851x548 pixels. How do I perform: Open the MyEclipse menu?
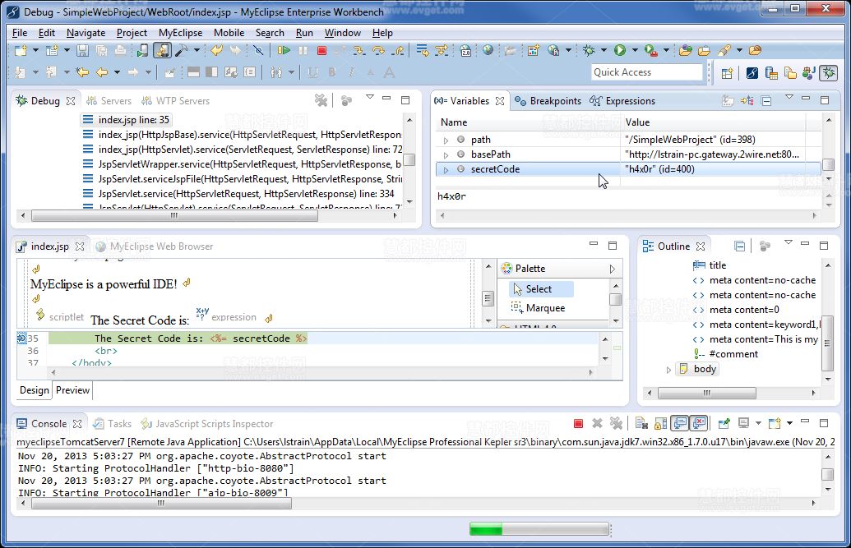180,33
